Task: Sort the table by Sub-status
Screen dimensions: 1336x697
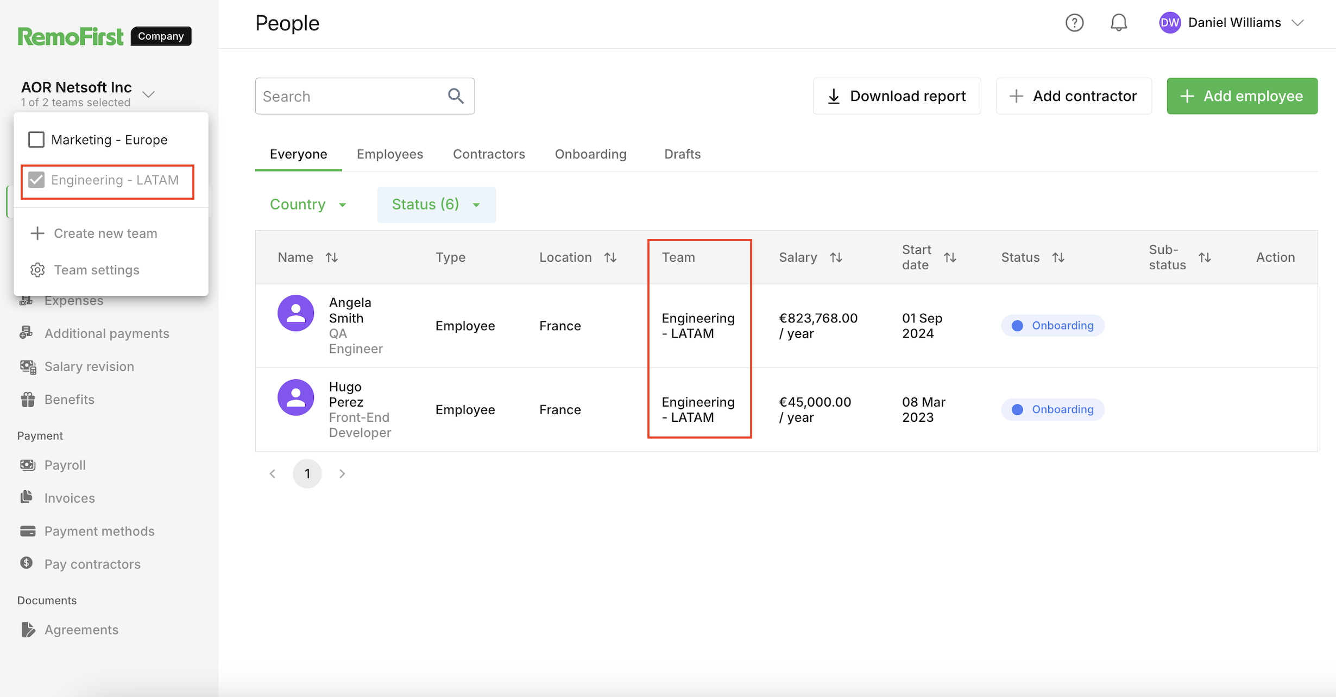Action: click(x=1205, y=257)
